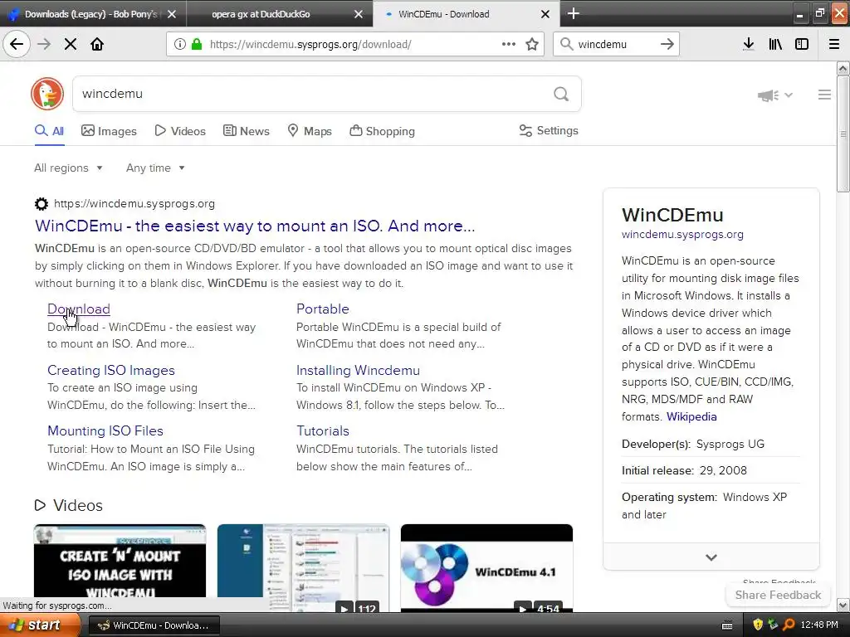Close the opera gx at DuckDuckGo tab
This screenshot has height=637, width=850.
359,14
